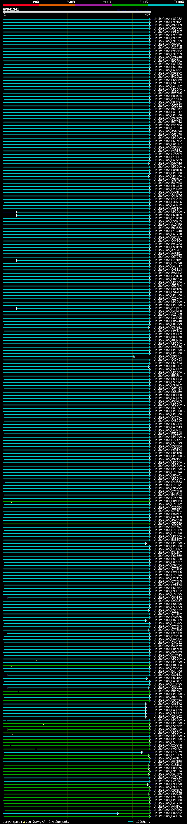This screenshot has width=187, height=824.
Task: Select the UniRef100_B8AW24 label
Action: click(168, 96)
